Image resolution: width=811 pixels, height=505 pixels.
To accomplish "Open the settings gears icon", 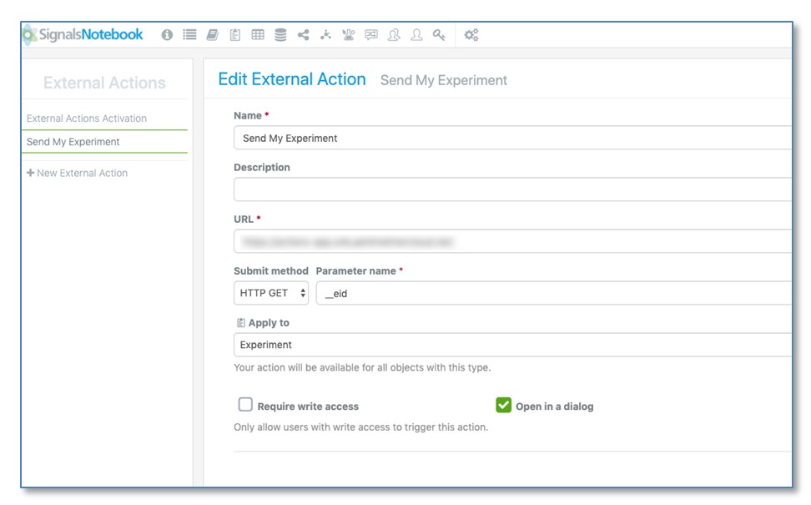I will coord(471,35).
